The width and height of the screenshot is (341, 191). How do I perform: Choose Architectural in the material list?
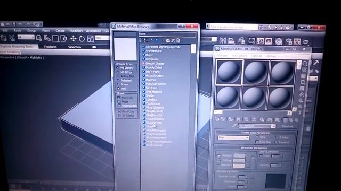[153, 51]
